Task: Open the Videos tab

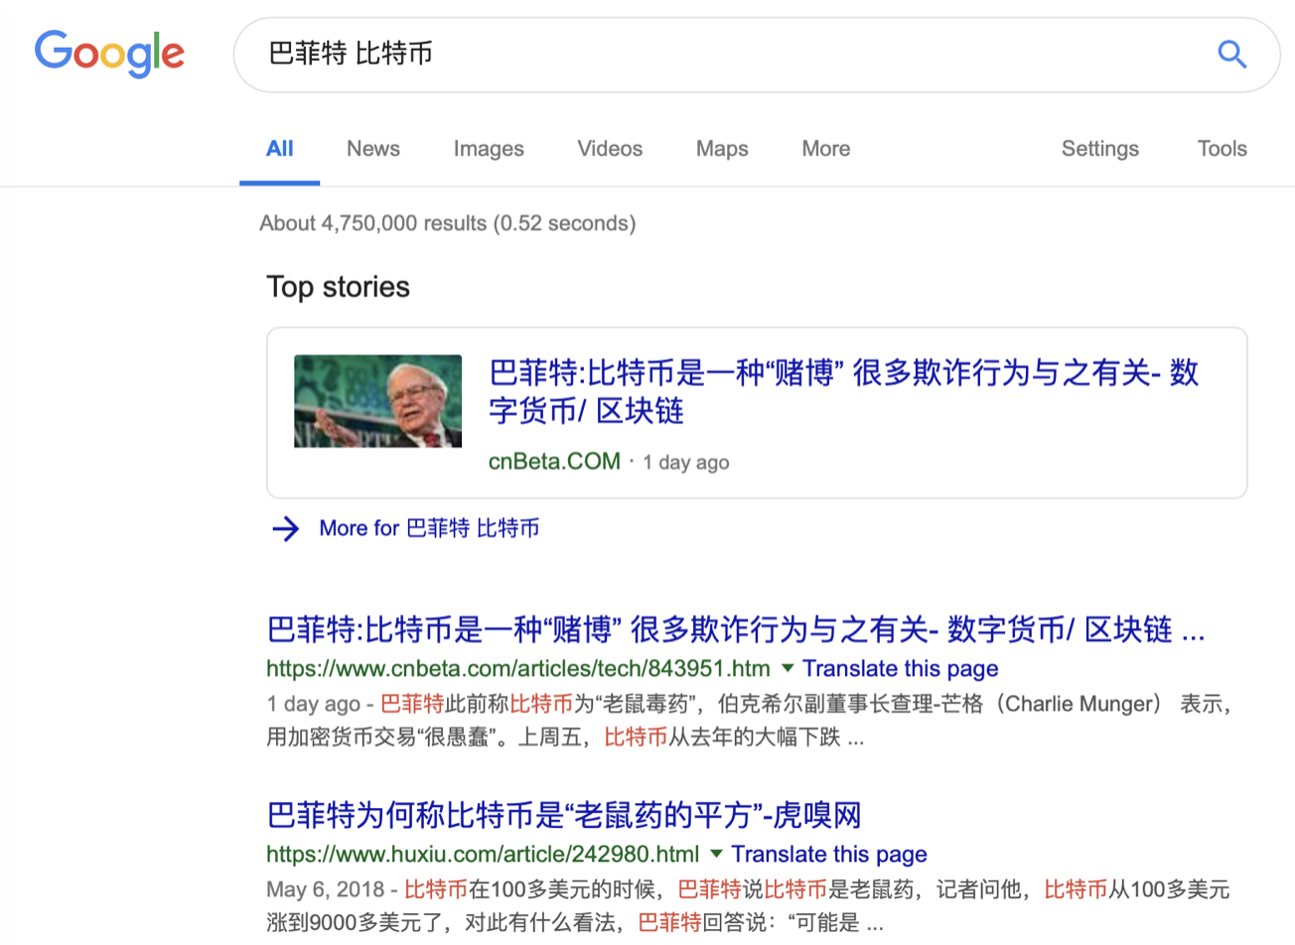Action: click(x=610, y=149)
